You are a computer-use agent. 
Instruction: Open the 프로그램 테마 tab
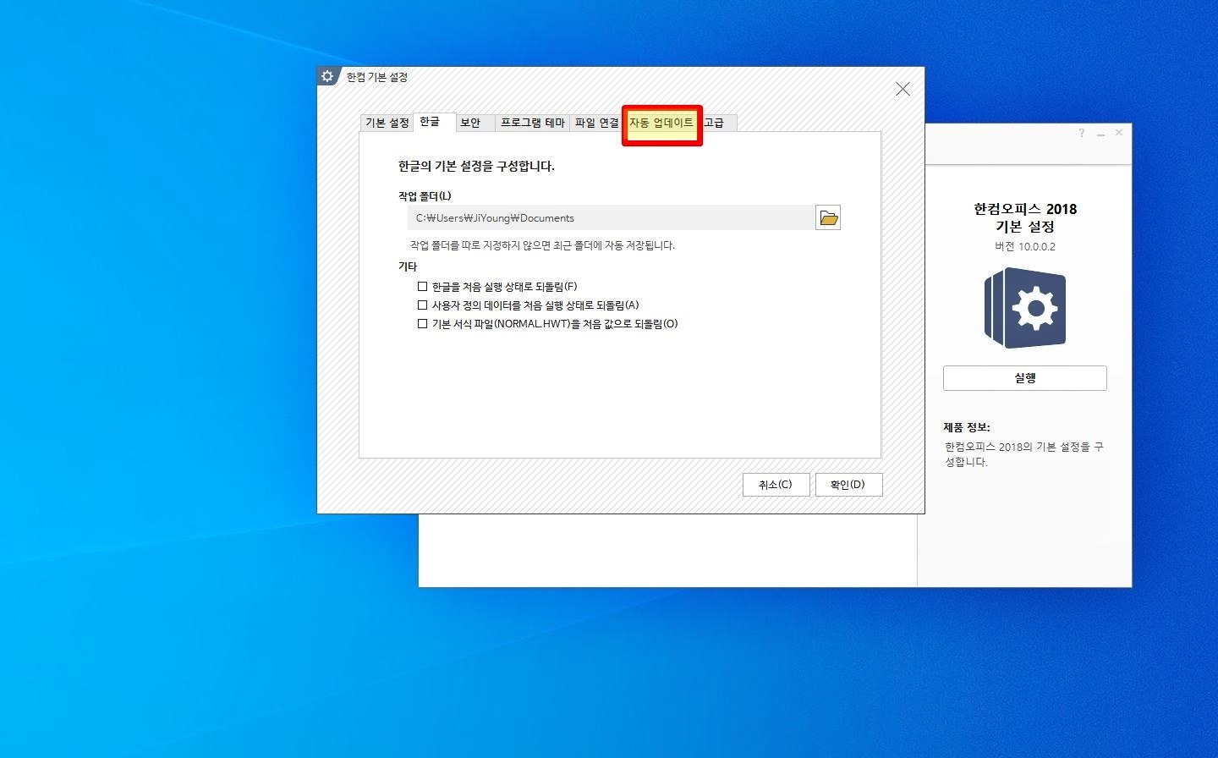(x=532, y=124)
